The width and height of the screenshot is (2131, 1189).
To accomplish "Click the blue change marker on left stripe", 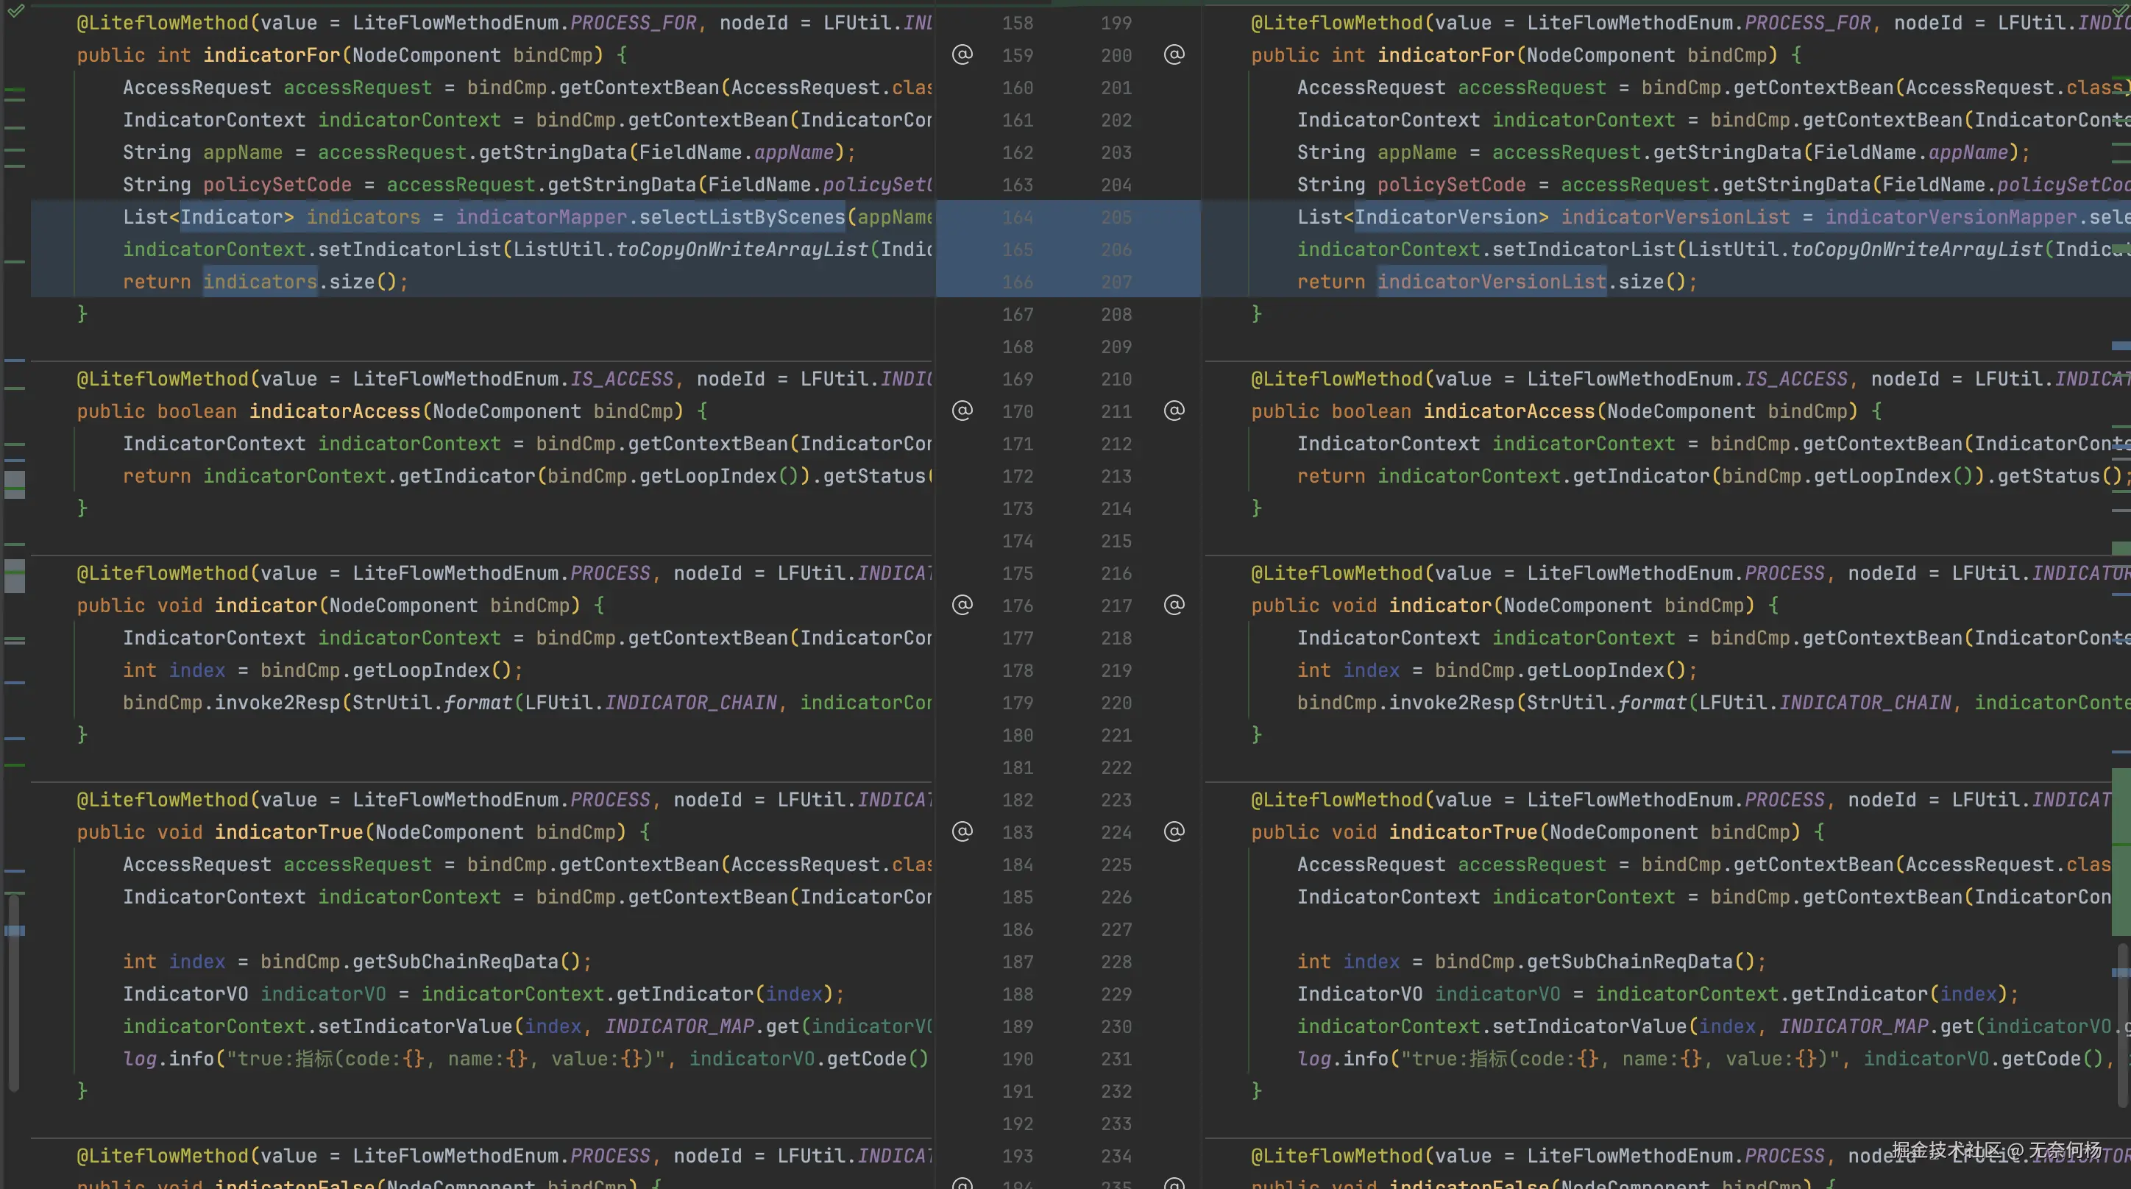I will pyautogui.click(x=15, y=931).
